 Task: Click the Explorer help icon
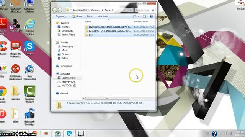(151, 16)
